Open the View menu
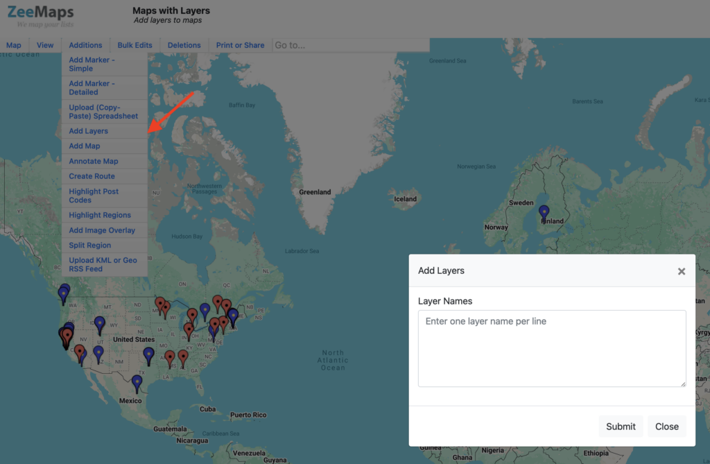Image resolution: width=710 pixels, height=464 pixels. (x=45, y=45)
